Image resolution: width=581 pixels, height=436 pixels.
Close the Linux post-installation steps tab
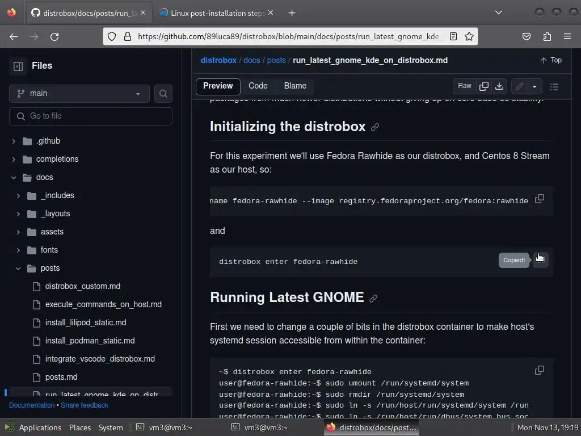pos(271,12)
